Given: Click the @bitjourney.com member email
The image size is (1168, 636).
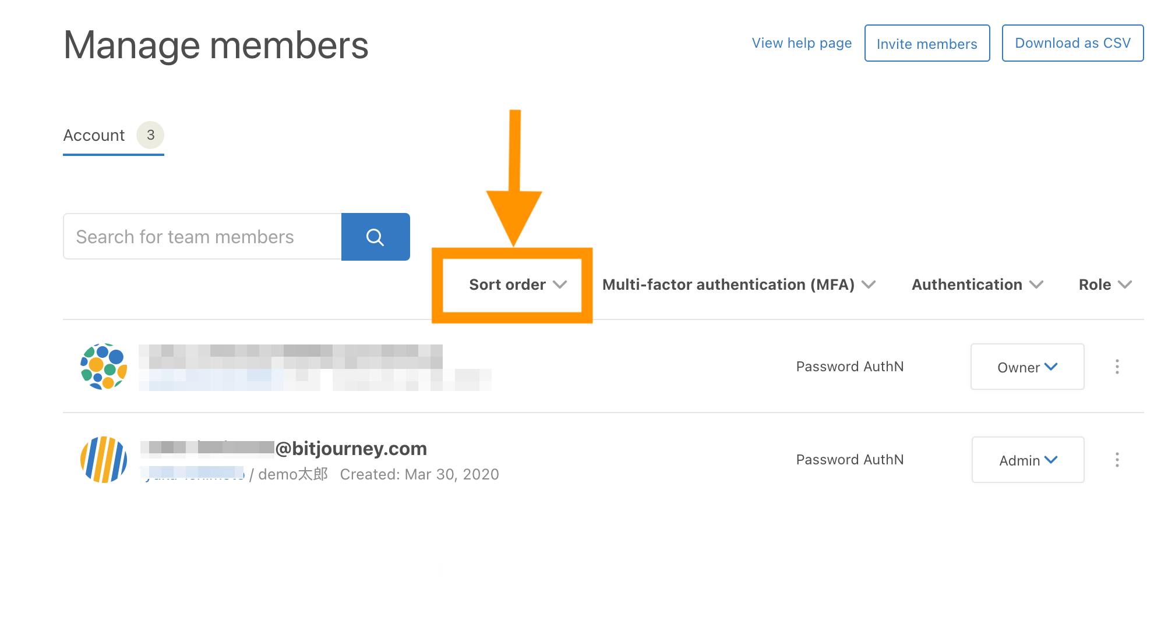Looking at the screenshot, I should (284, 448).
